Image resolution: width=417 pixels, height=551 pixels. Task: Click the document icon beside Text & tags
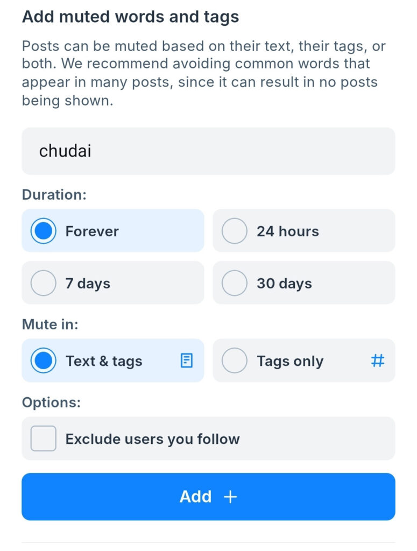coord(186,361)
